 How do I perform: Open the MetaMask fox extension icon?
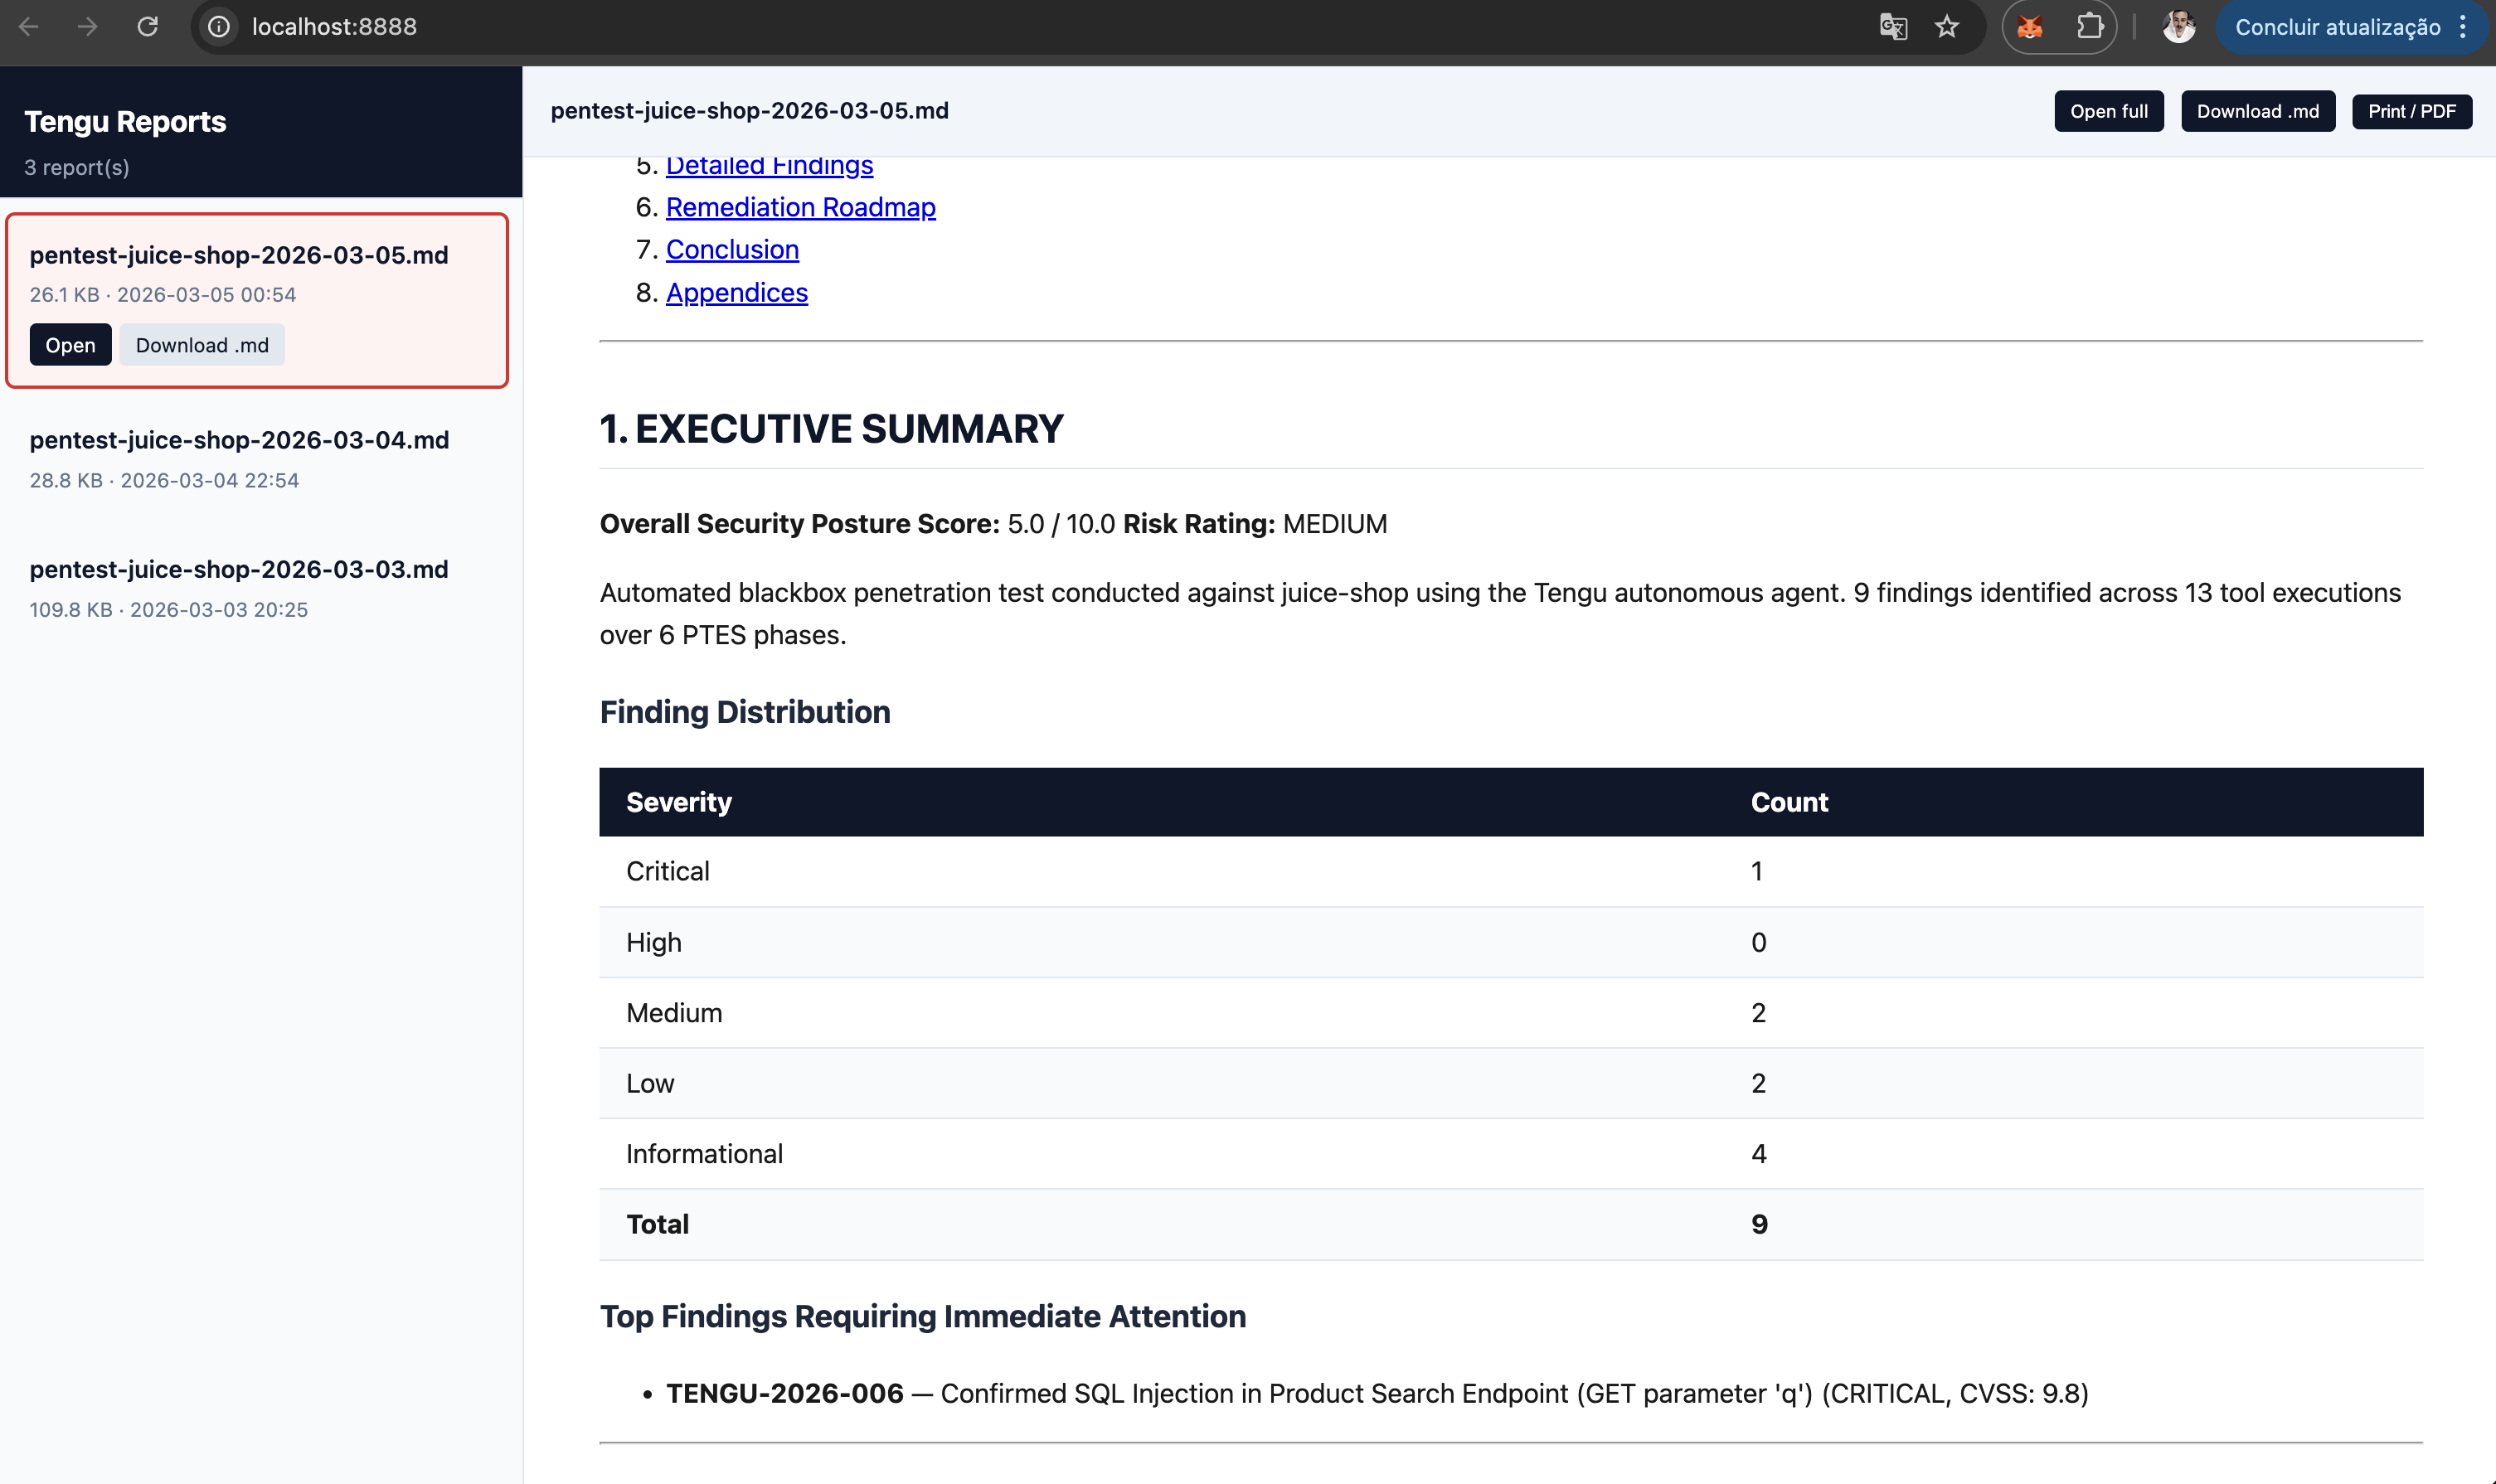click(2030, 27)
